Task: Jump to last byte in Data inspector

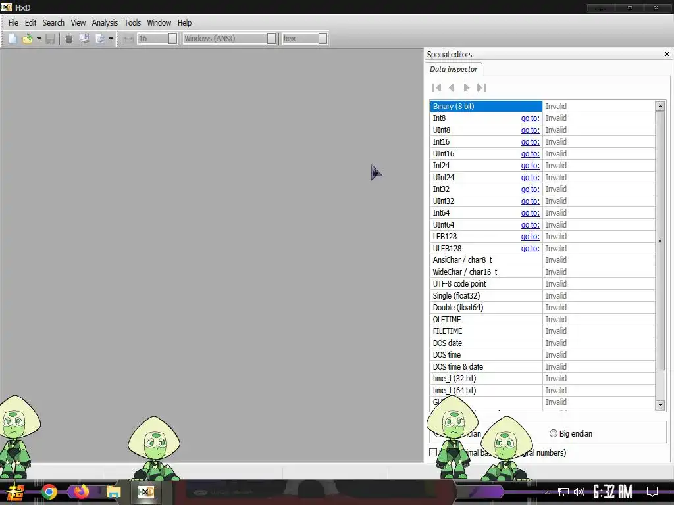Action: (481, 87)
